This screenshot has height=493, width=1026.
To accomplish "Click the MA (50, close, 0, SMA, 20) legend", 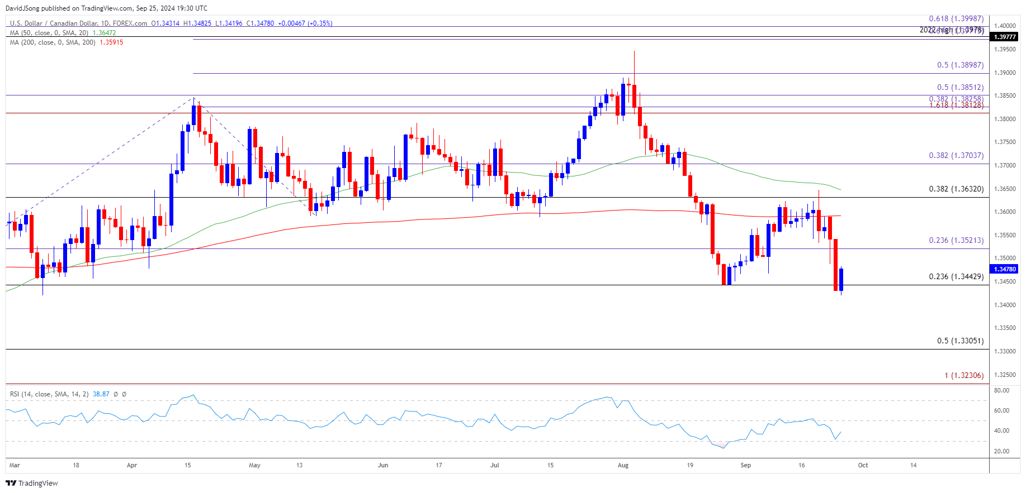I will point(50,33).
